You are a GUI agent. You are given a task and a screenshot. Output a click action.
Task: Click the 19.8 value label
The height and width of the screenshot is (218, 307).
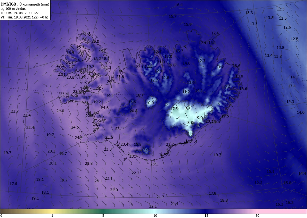(x=172, y=65)
